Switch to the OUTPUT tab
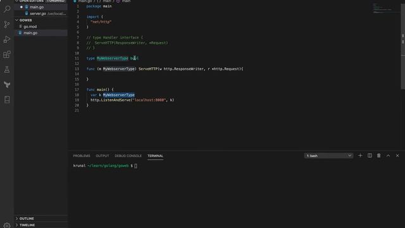The height and width of the screenshot is (228, 405). click(x=103, y=156)
